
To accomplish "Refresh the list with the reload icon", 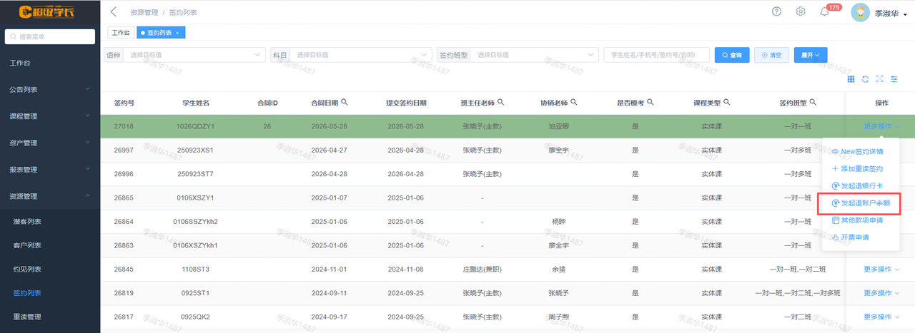I will tap(865, 79).
